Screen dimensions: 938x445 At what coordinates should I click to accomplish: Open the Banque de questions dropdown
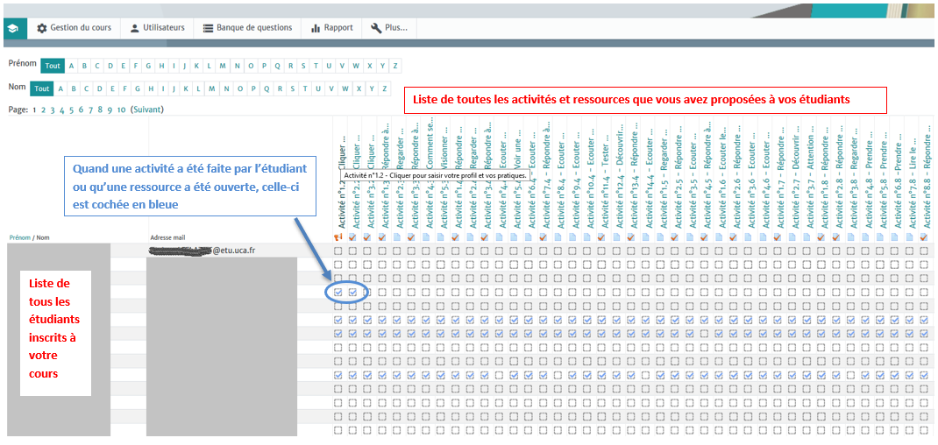coord(254,28)
